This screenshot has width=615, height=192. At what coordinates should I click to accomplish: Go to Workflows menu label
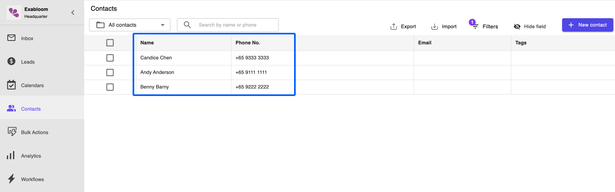[x=33, y=179]
